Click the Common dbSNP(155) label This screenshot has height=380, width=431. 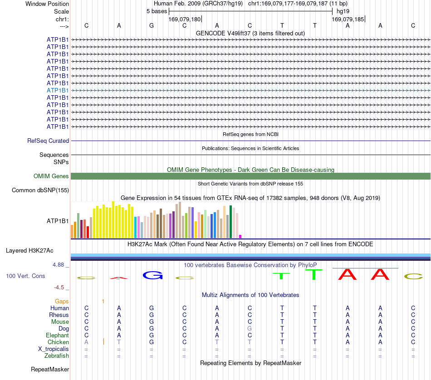pos(40,190)
